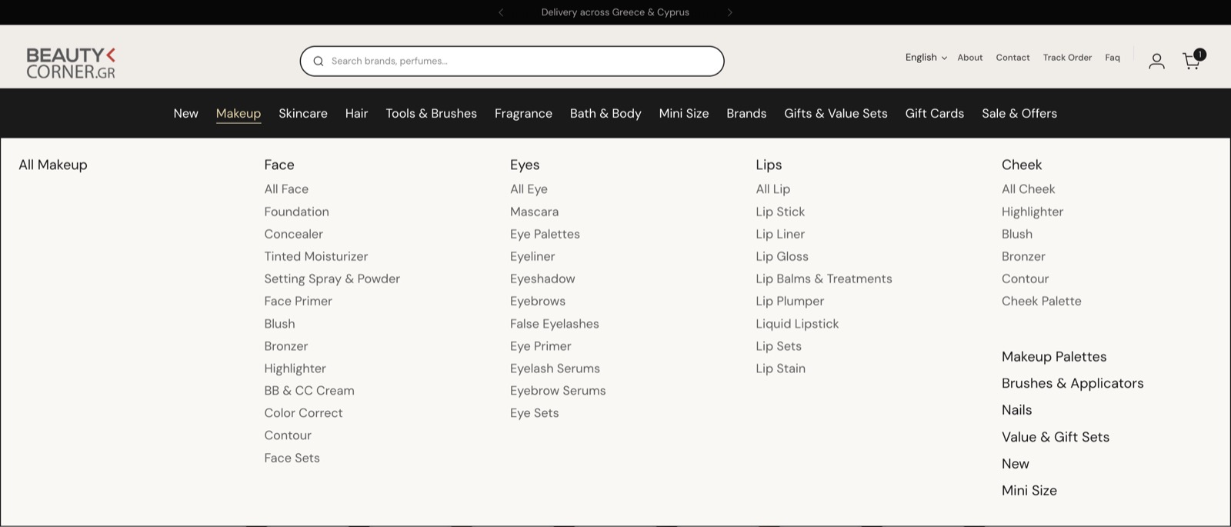
Task: Select All Cheek link
Action: [x=1028, y=189]
